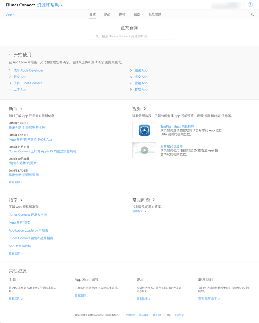Open the 了解 iTunes Connect link
The width and height of the screenshot is (259, 323).
pyautogui.click(x=28, y=83)
